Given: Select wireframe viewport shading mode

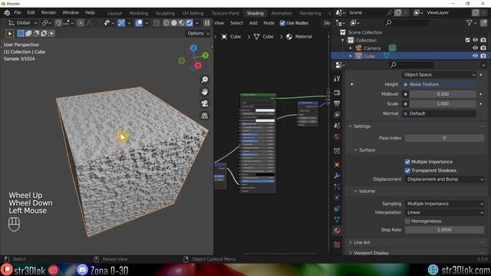Looking at the screenshot, I should 166,23.
